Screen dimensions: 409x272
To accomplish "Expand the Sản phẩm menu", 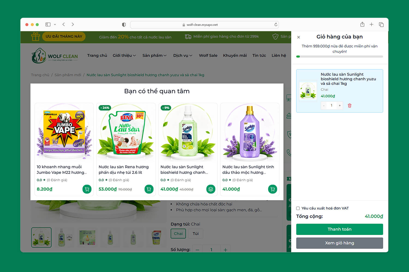I will click(x=154, y=55).
